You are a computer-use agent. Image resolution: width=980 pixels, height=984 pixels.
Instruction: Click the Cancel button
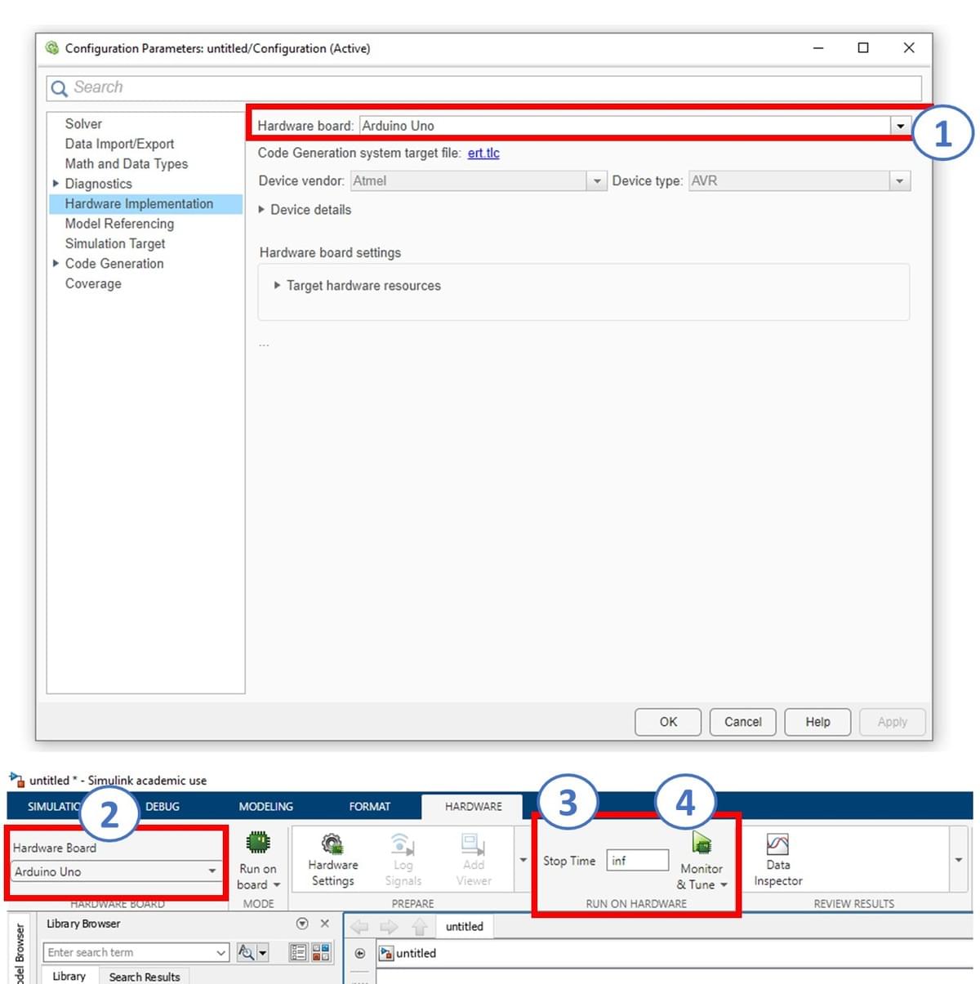click(x=742, y=722)
